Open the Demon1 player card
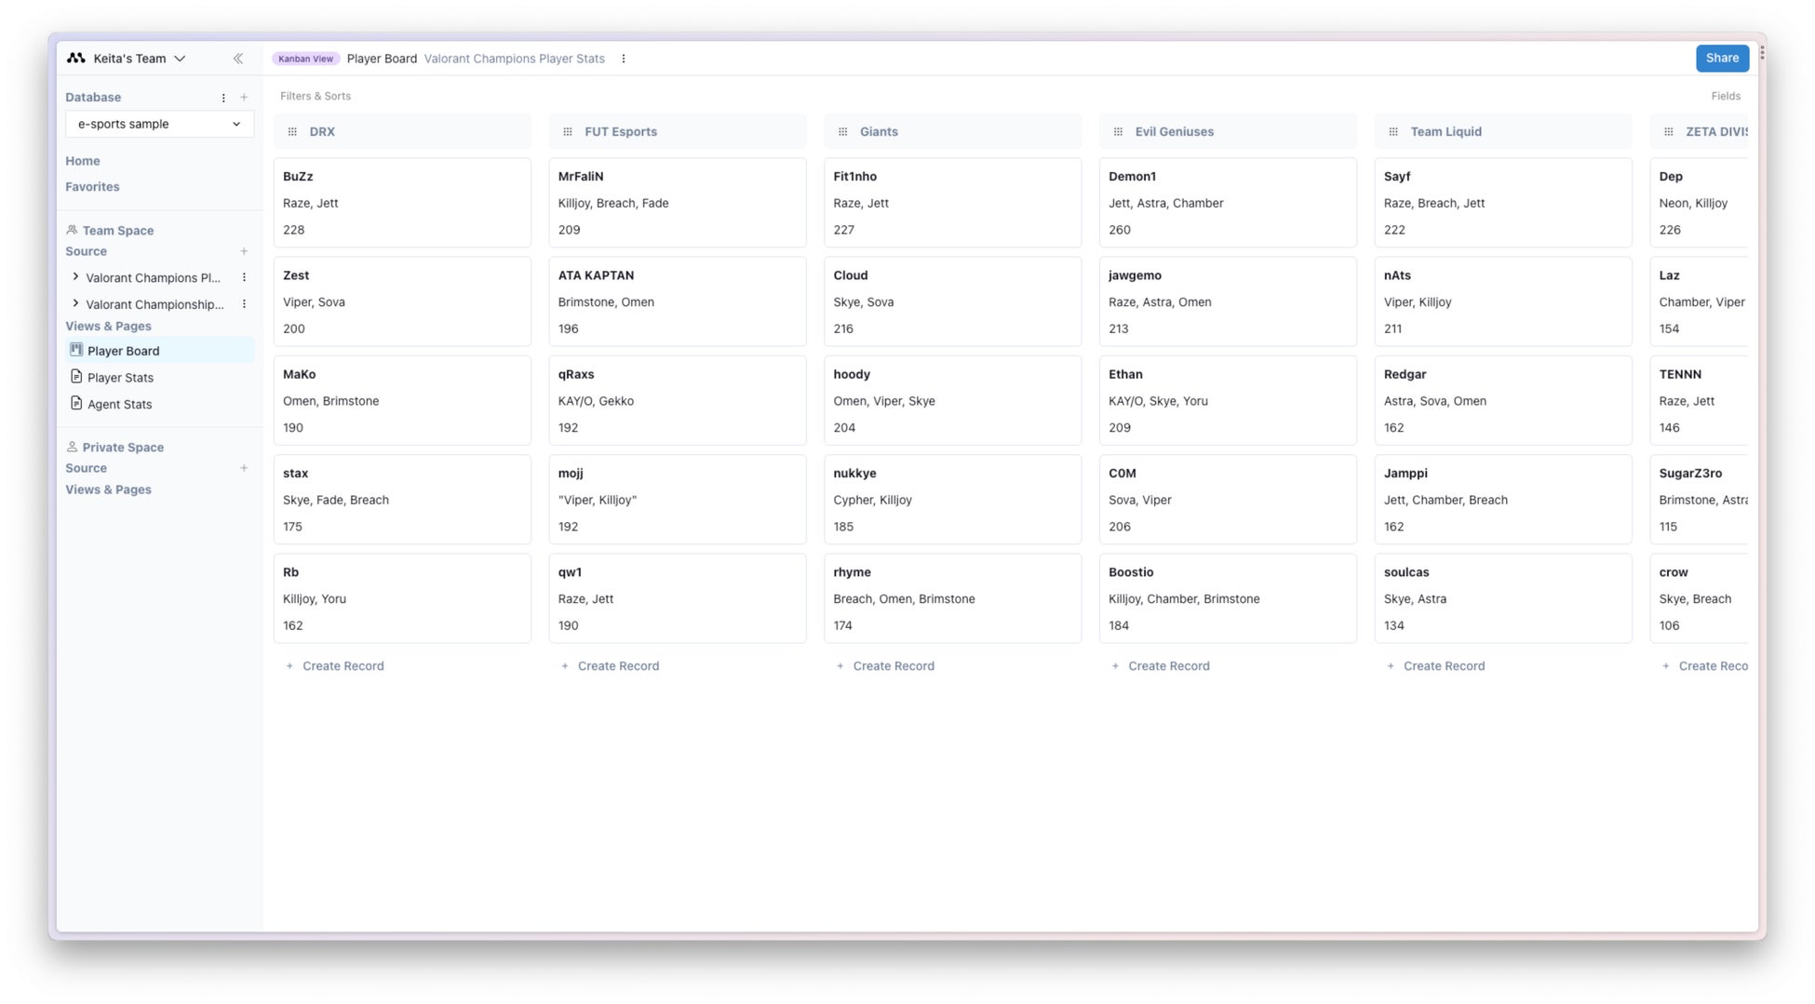 [1228, 203]
